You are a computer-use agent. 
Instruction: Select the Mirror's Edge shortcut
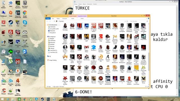coord(101,38)
